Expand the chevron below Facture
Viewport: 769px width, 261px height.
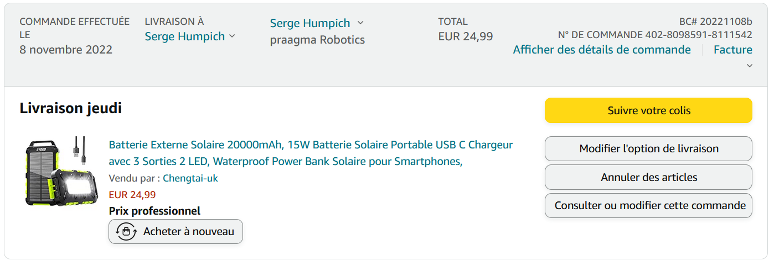pyautogui.click(x=750, y=66)
